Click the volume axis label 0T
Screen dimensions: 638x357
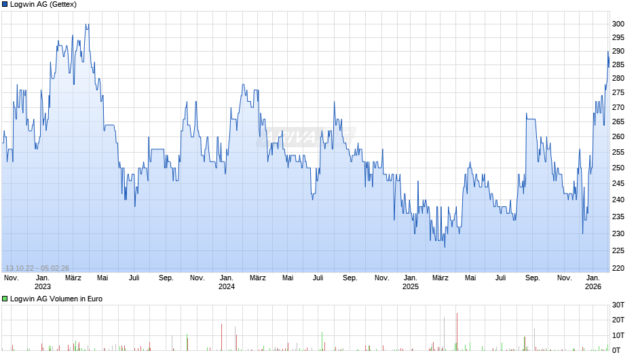616,350
